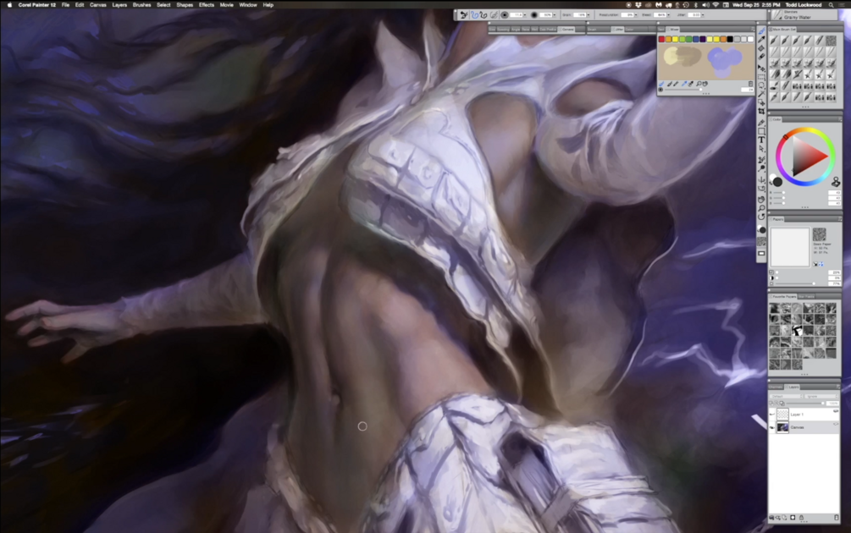Clear the Mixer pad with trash icon
Screen dimensions: 851x533
click(x=750, y=84)
